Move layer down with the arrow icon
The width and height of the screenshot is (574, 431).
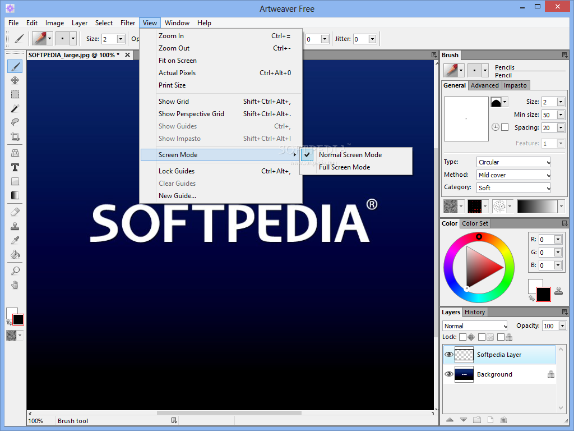[x=464, y=420]
